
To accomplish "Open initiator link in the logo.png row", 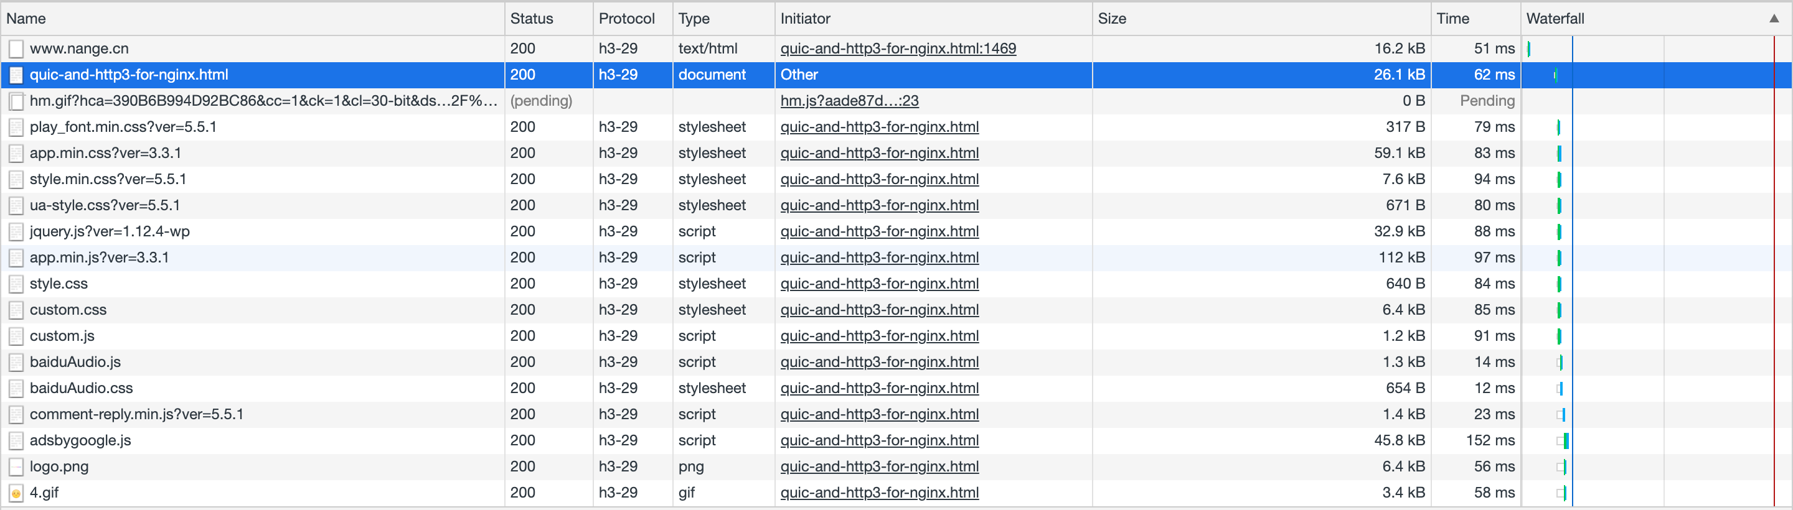I will tap(879, 466).
